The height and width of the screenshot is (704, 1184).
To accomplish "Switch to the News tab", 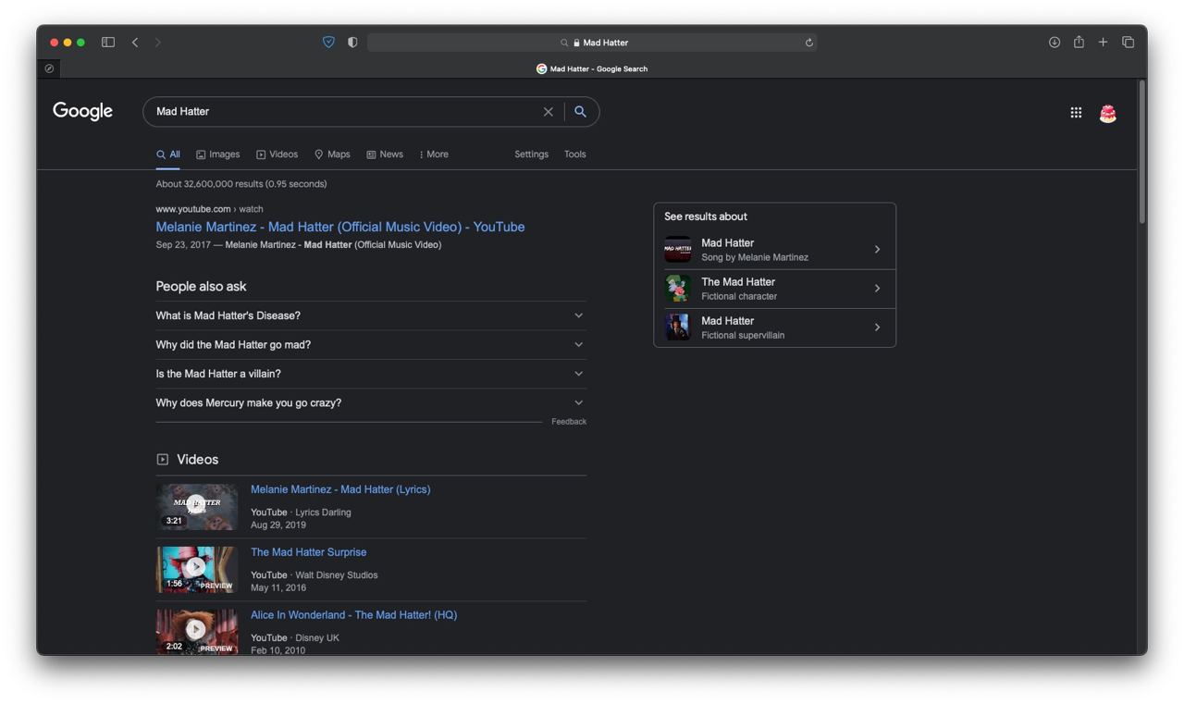I will (385, 154).
